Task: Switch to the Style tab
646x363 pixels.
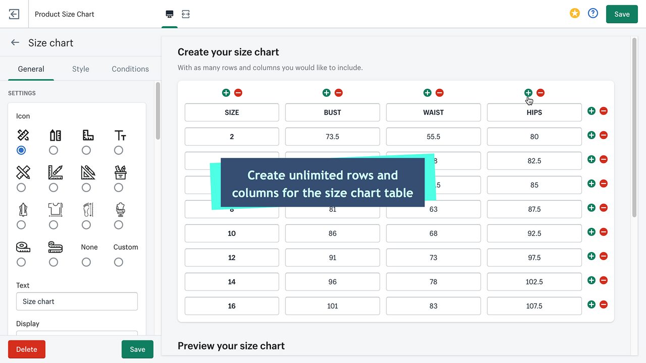Action: point(80,69)
